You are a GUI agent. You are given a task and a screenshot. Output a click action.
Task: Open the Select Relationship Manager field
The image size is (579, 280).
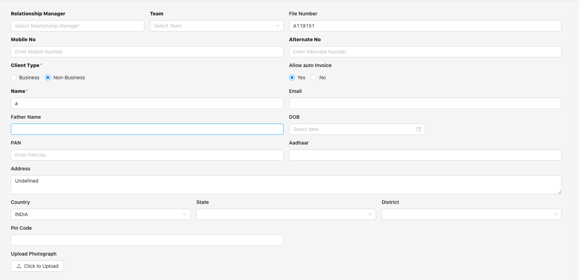[x=78, y=26]
